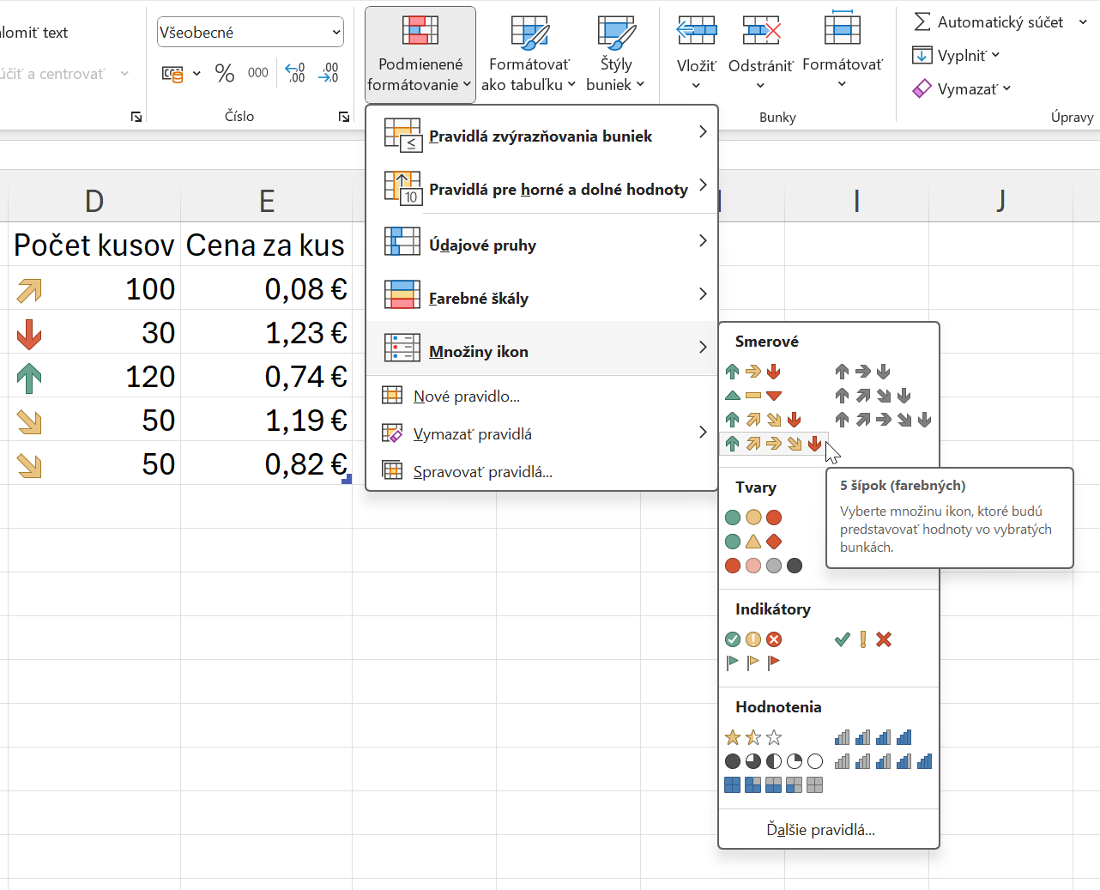Select column E header
Screen dimensions: 1100x890
267,201
